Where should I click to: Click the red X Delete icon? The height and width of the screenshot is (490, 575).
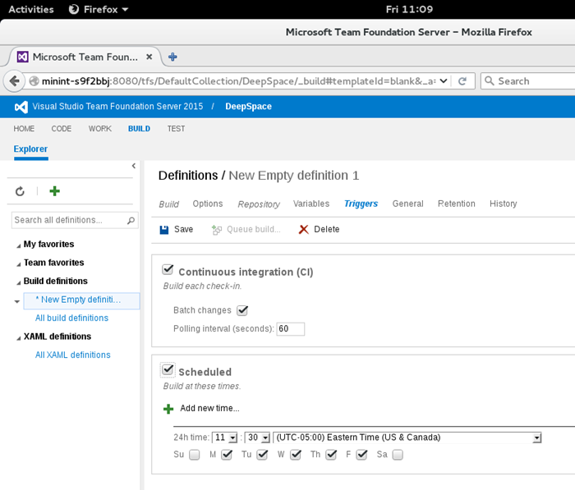pos(304,230)
